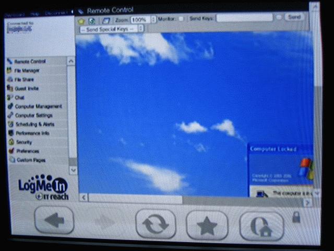Click the remote view scroll right arrow
Image resolution: width=334 pixels, height=251 pixels.
(x=307, y=202)
